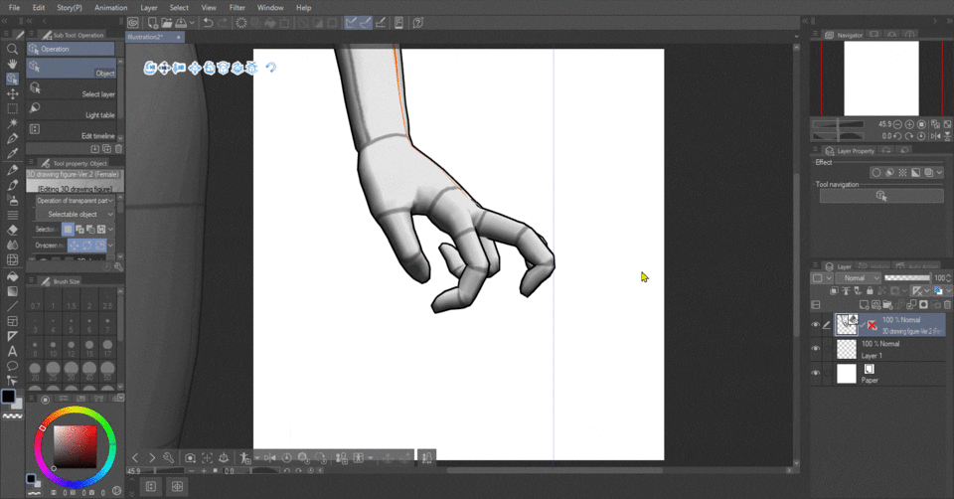
Task: Click the Auto select magic wand tool
Action: pyautogui.click(x=12, y=123)
